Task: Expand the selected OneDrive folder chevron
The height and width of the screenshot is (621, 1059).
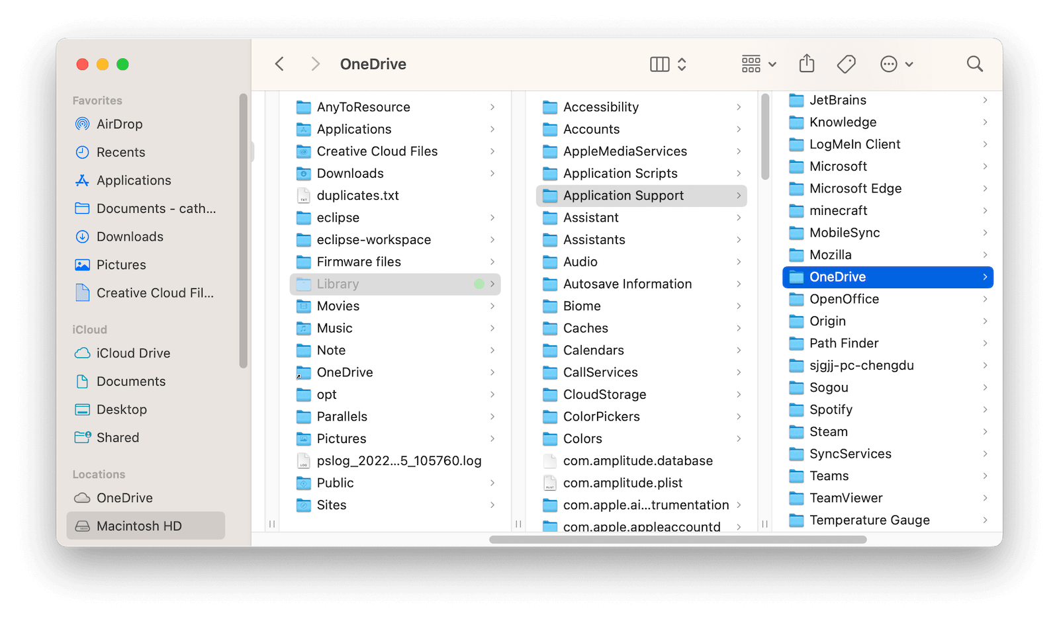Action: (x=985, y=277)
